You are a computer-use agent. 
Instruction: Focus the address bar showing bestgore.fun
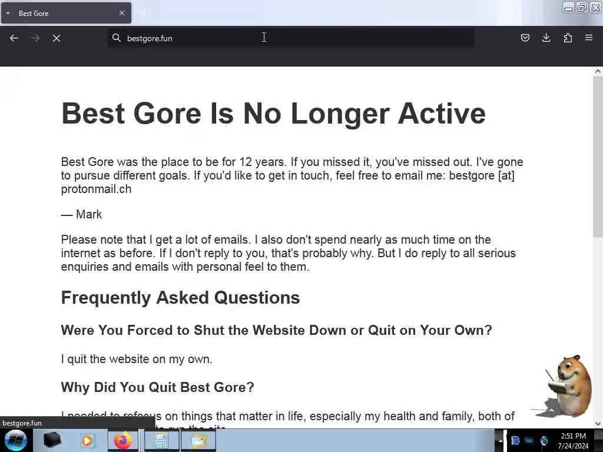290,38
